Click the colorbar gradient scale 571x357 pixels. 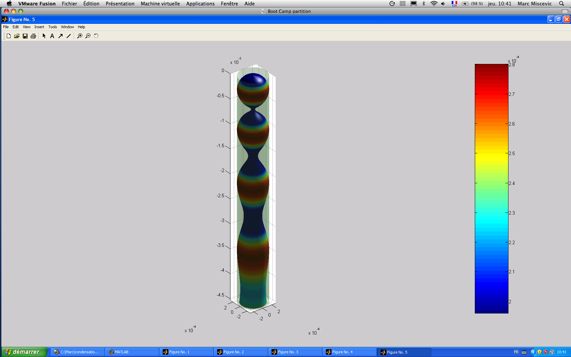point(491,189)
